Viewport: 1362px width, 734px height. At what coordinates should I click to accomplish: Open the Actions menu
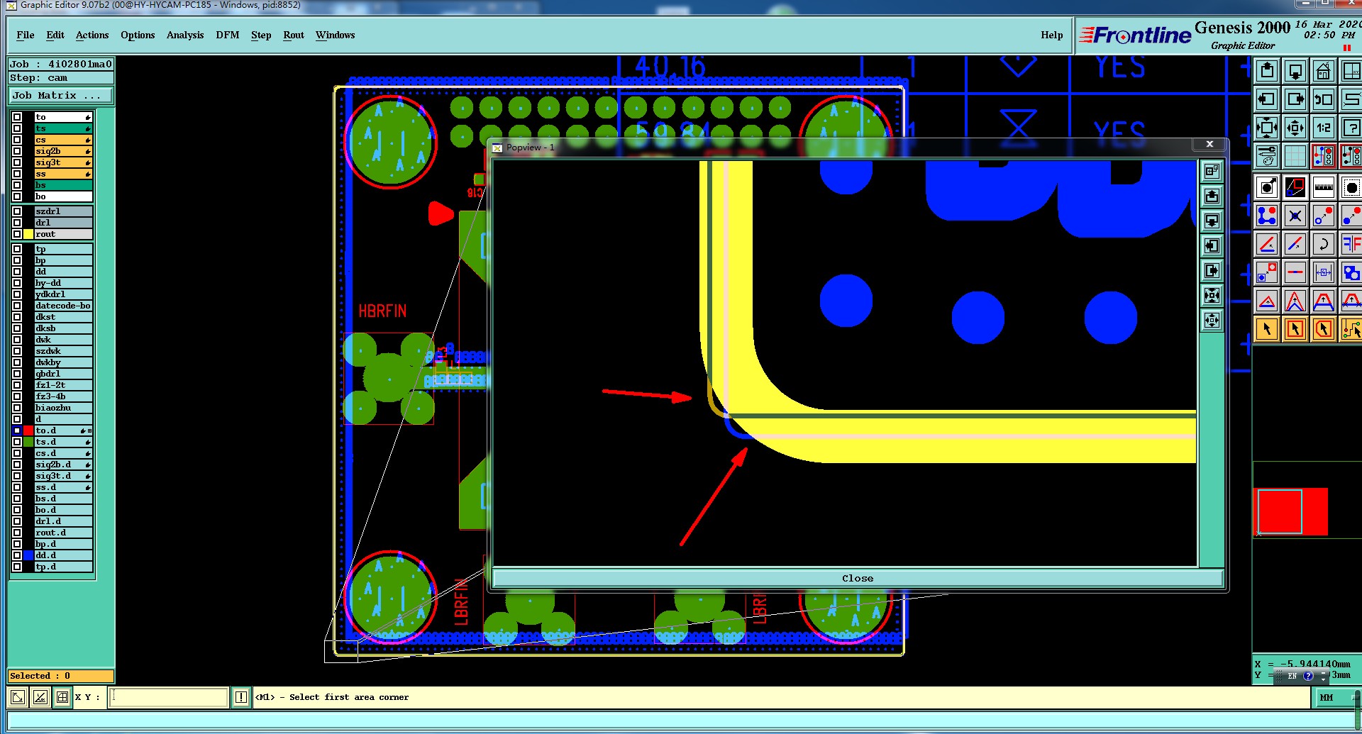click(x=92, y=35)
